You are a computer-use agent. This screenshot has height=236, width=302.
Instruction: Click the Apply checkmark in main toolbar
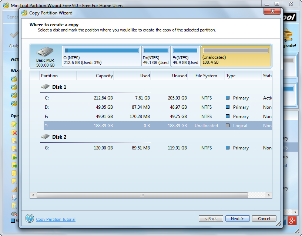(14, 35)
